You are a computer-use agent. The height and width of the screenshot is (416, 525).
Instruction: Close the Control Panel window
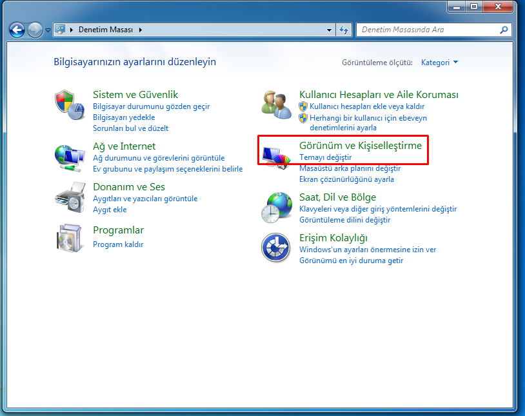(498, 6)
